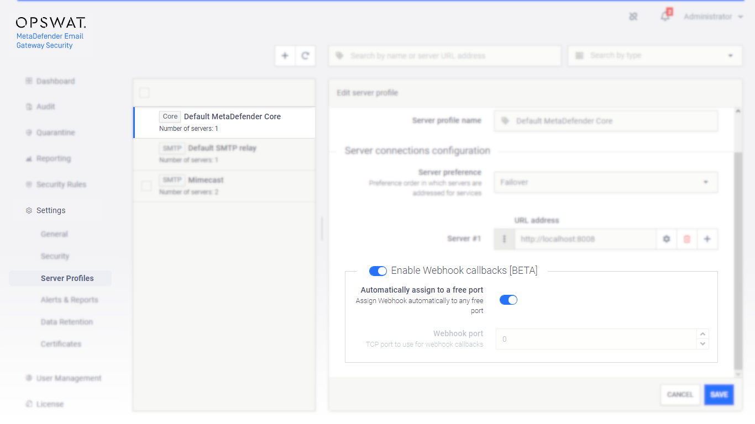Click the Quarantine icon in the sidebar
Screen dimensions: 755x424
29,132
